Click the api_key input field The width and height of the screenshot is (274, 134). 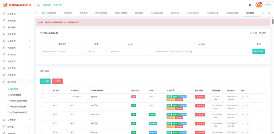coord(202,51)
